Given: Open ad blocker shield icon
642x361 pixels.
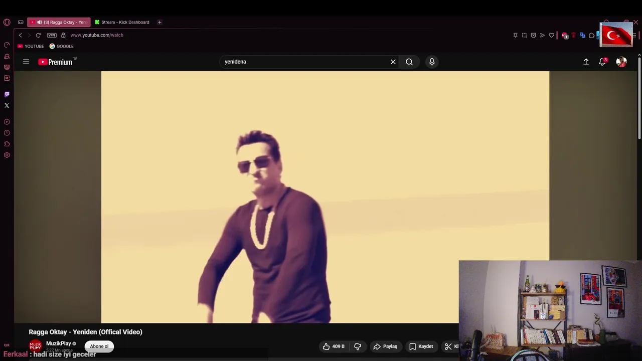Looking at the screenshot, I should (x=533, y=35).
